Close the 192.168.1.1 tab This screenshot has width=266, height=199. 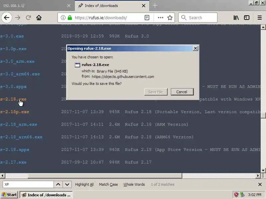point(69,6)
